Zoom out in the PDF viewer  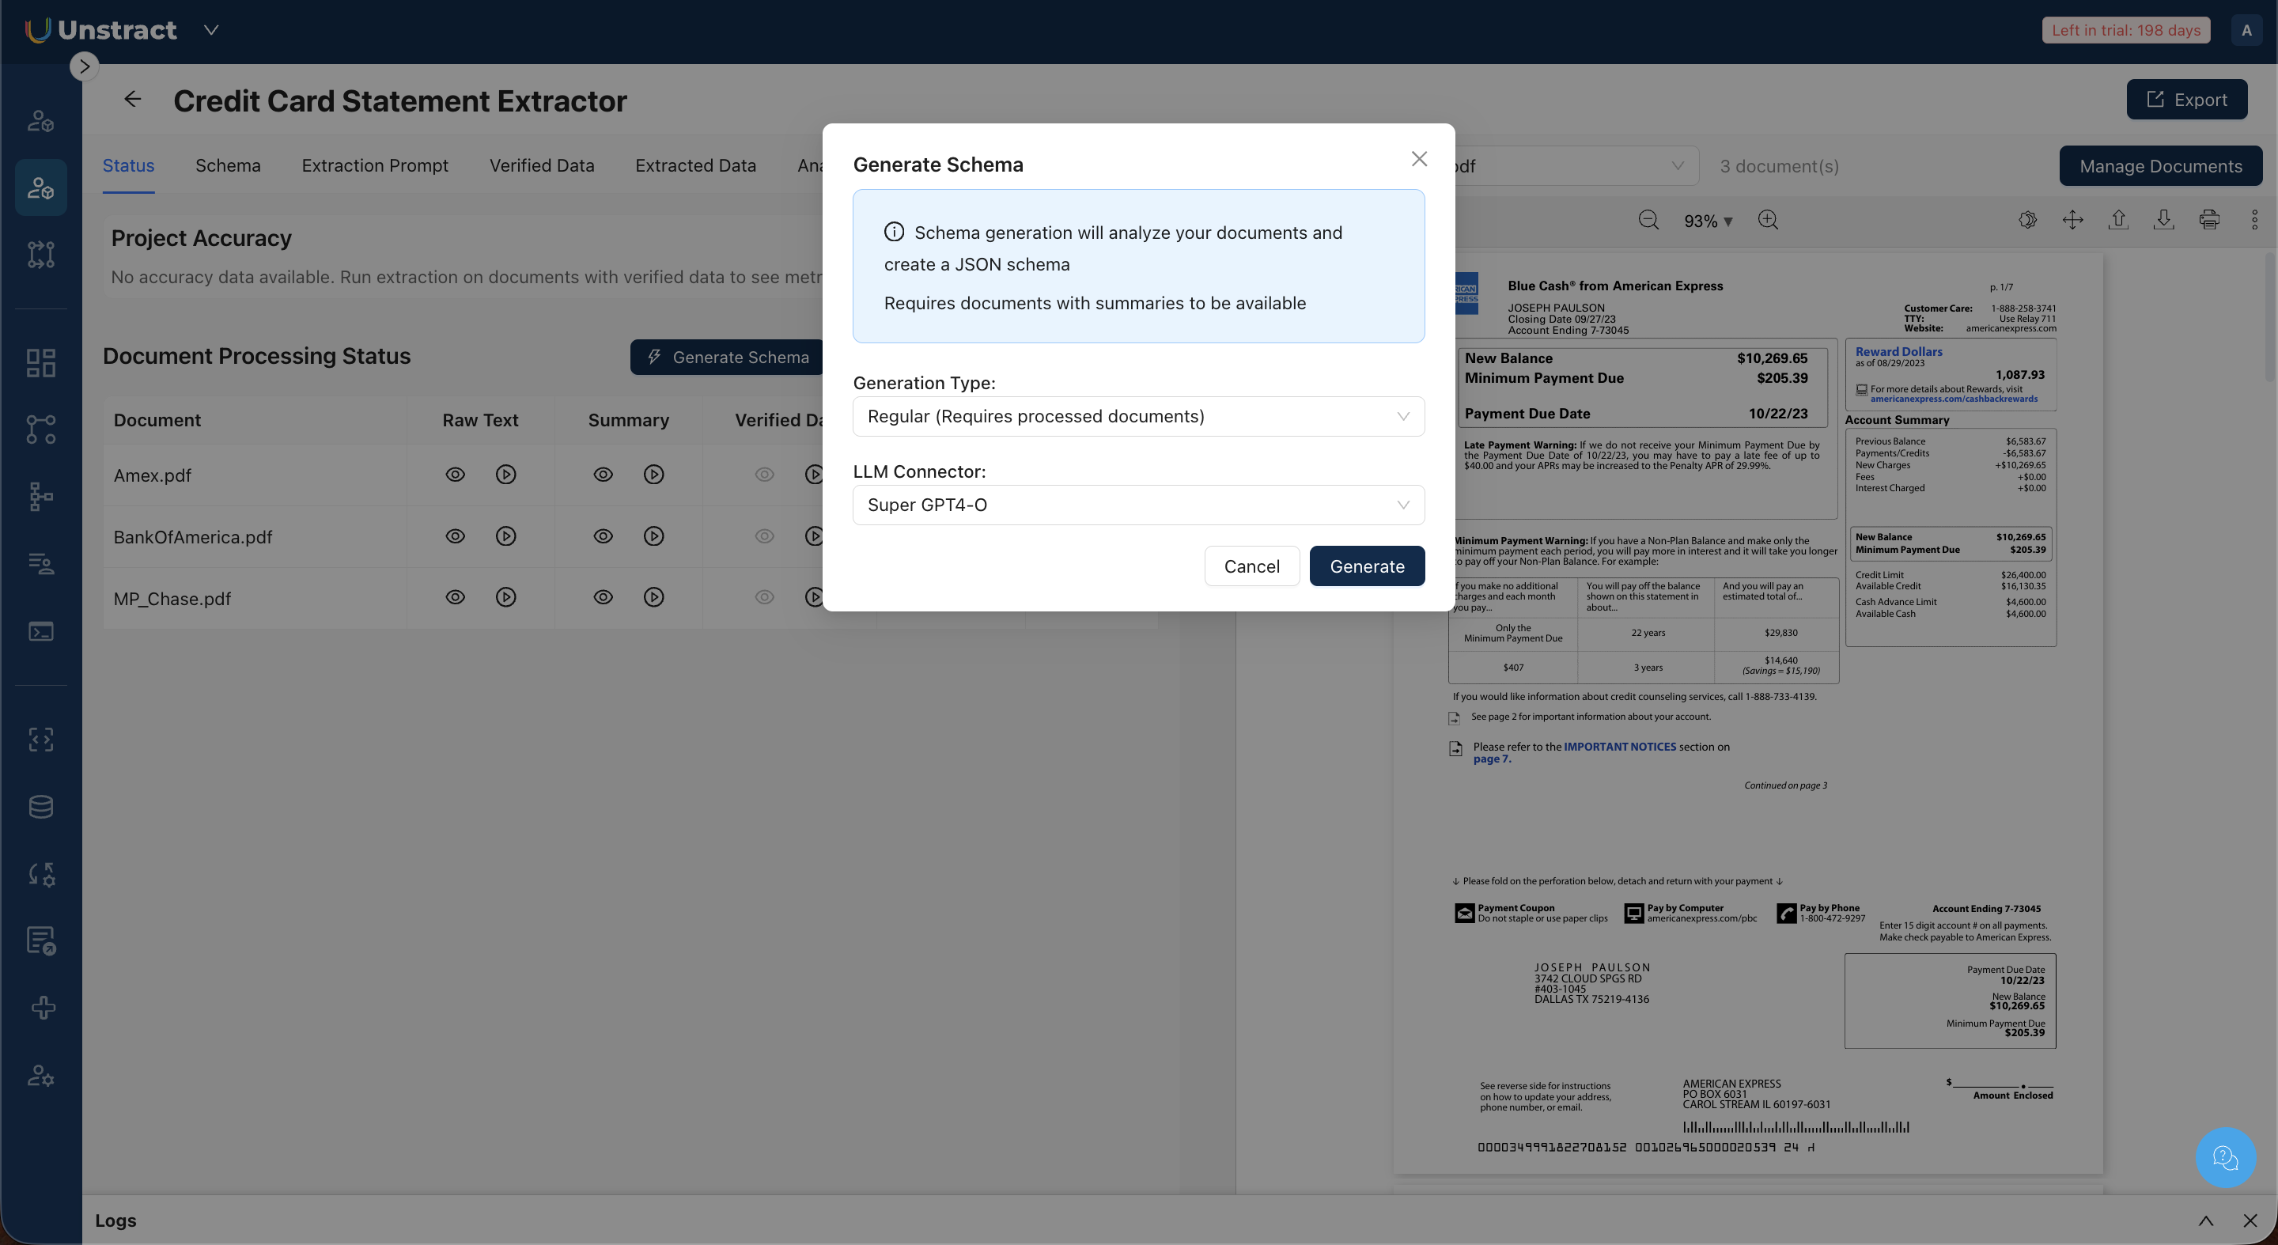click(1648, 220)
